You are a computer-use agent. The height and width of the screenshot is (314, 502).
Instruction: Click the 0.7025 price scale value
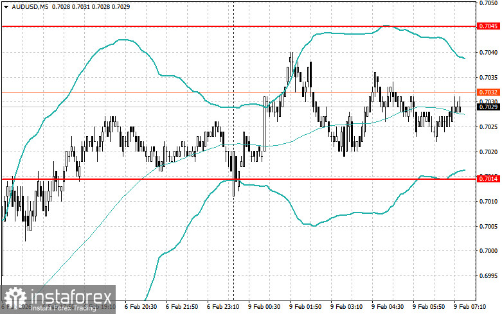[x=489, y=127]
